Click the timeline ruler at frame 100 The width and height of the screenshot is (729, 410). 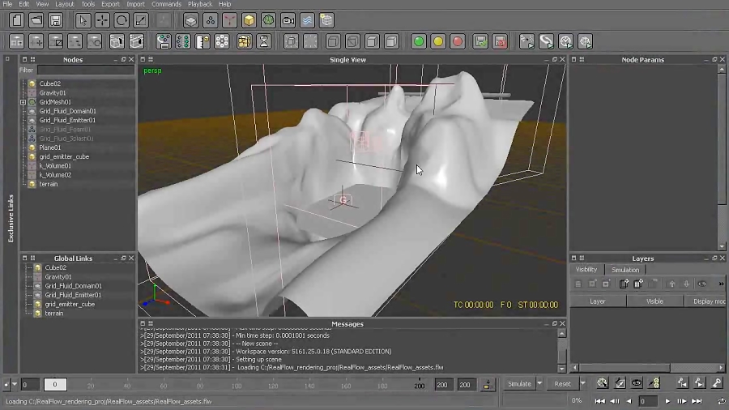click(x=237, y=384)
